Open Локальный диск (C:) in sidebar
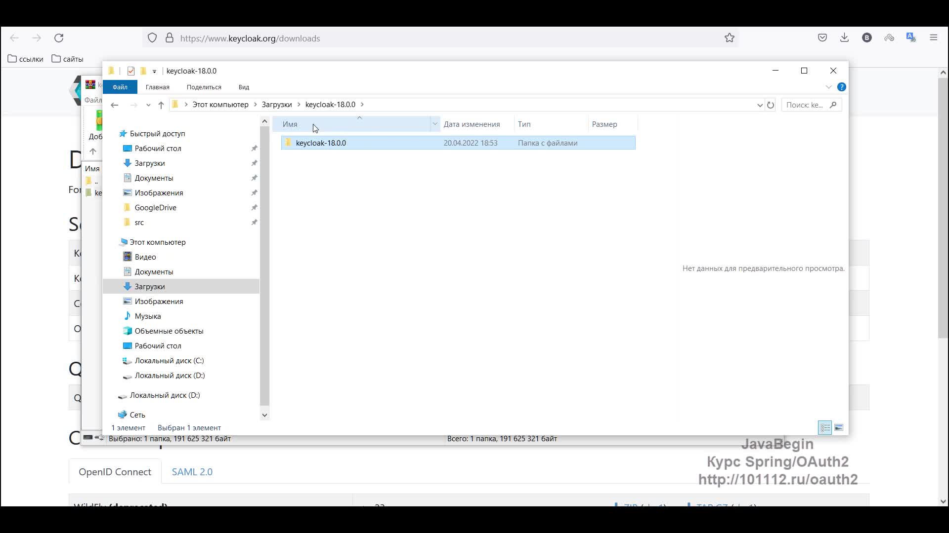The width and height of the screenshot is (949, 533). (x=169, y=361)
